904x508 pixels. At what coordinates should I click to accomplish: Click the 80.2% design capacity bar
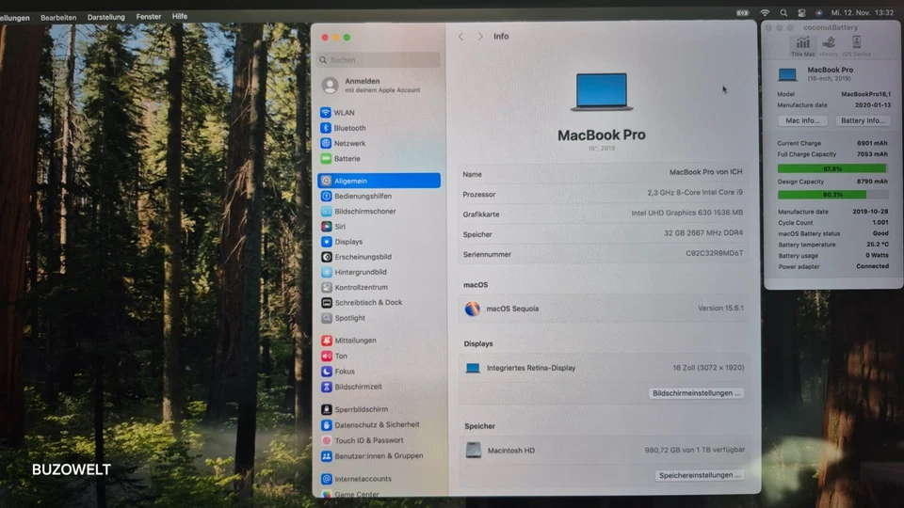(x=832, y=195)
